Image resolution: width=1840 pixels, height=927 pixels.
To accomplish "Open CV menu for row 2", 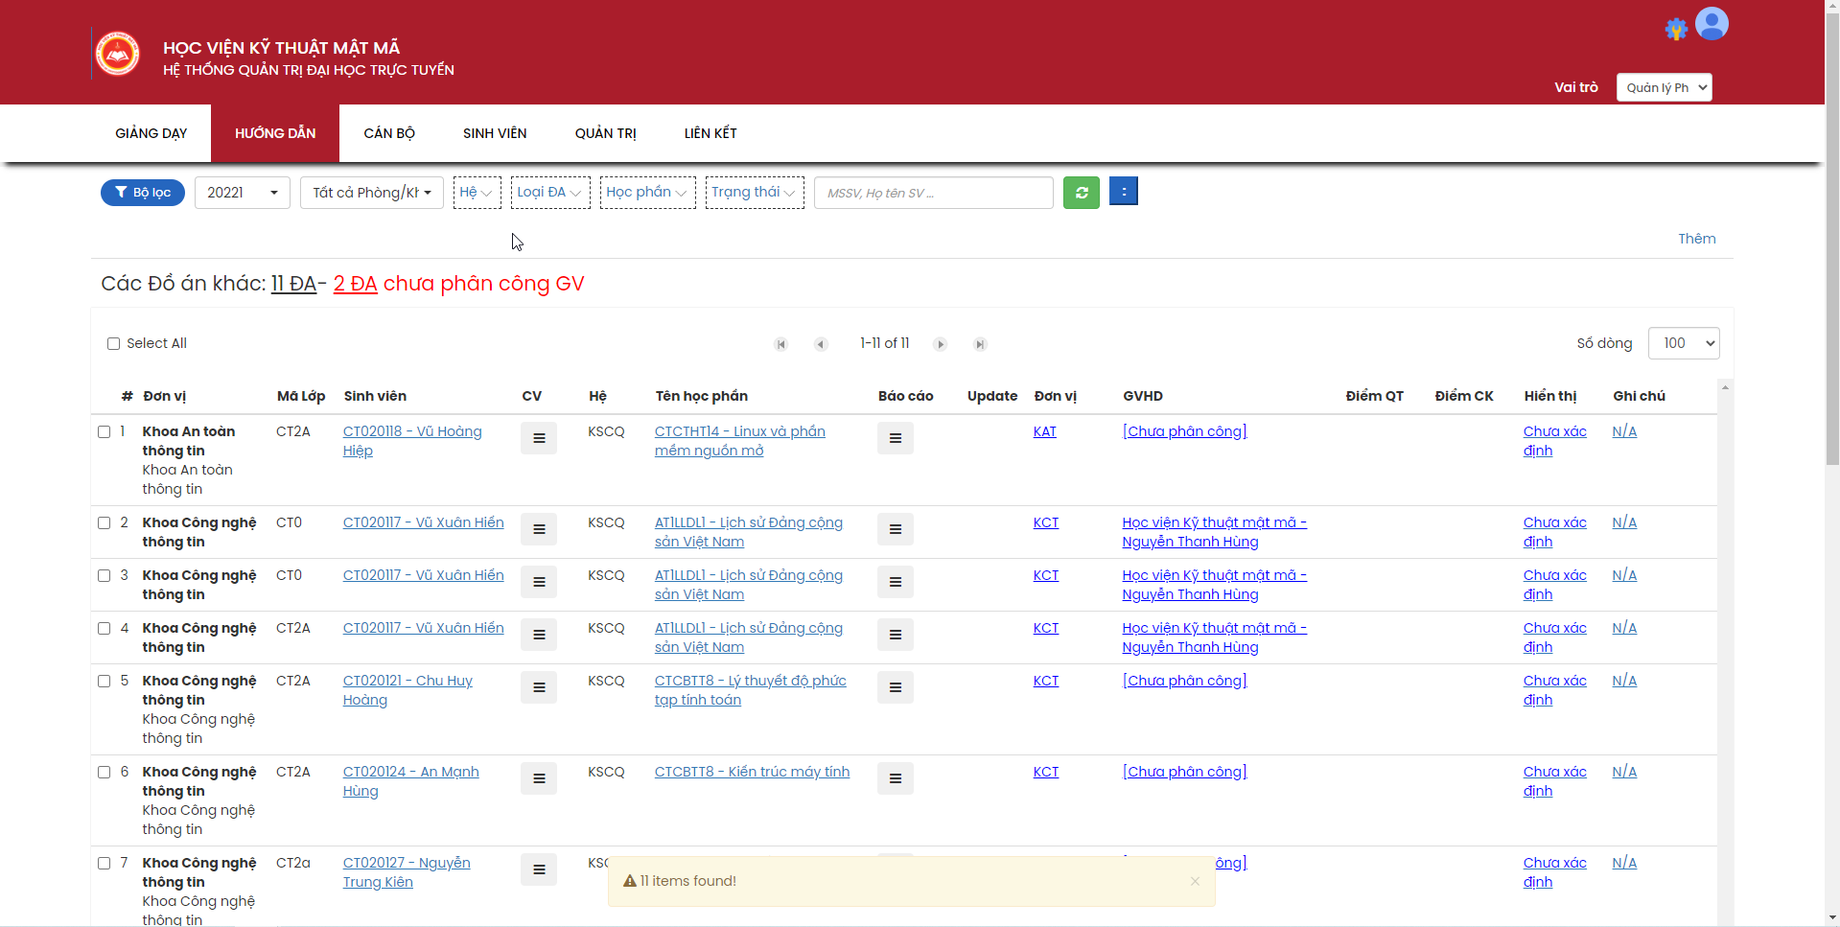I will click(539, 529).
